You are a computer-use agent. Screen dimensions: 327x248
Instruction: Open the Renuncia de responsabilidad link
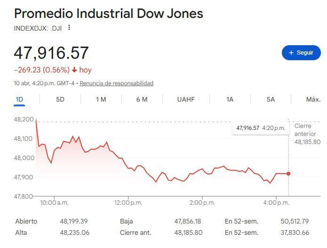(x=116, y=83)
